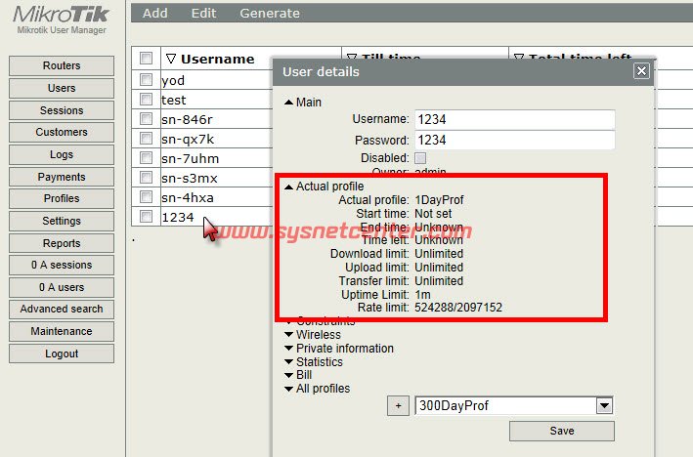Click the Username column sort triangle
The height and width of the screenshot is (457, 693).
170,59
